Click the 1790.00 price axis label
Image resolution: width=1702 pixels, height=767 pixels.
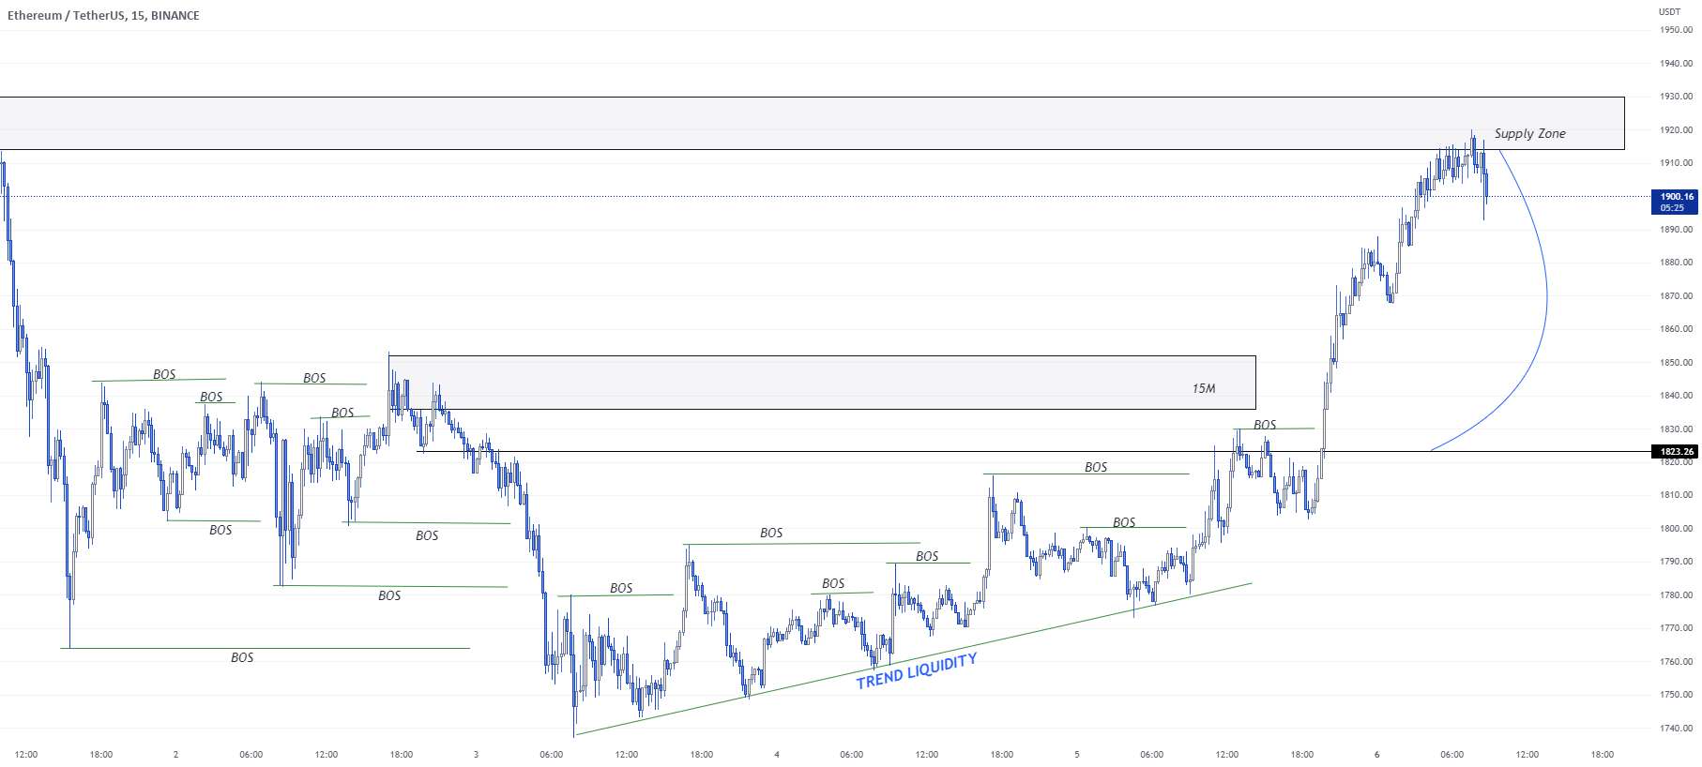coord(1676,562)
